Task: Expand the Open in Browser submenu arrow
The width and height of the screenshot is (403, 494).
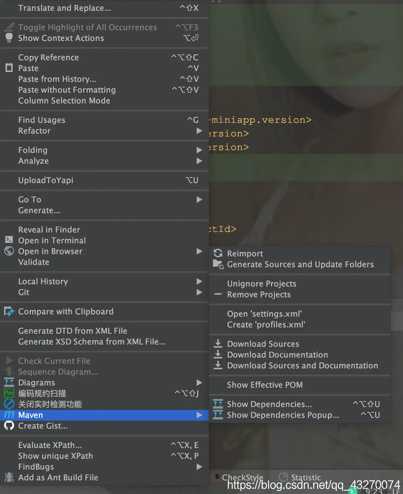Action: point(200,251)
